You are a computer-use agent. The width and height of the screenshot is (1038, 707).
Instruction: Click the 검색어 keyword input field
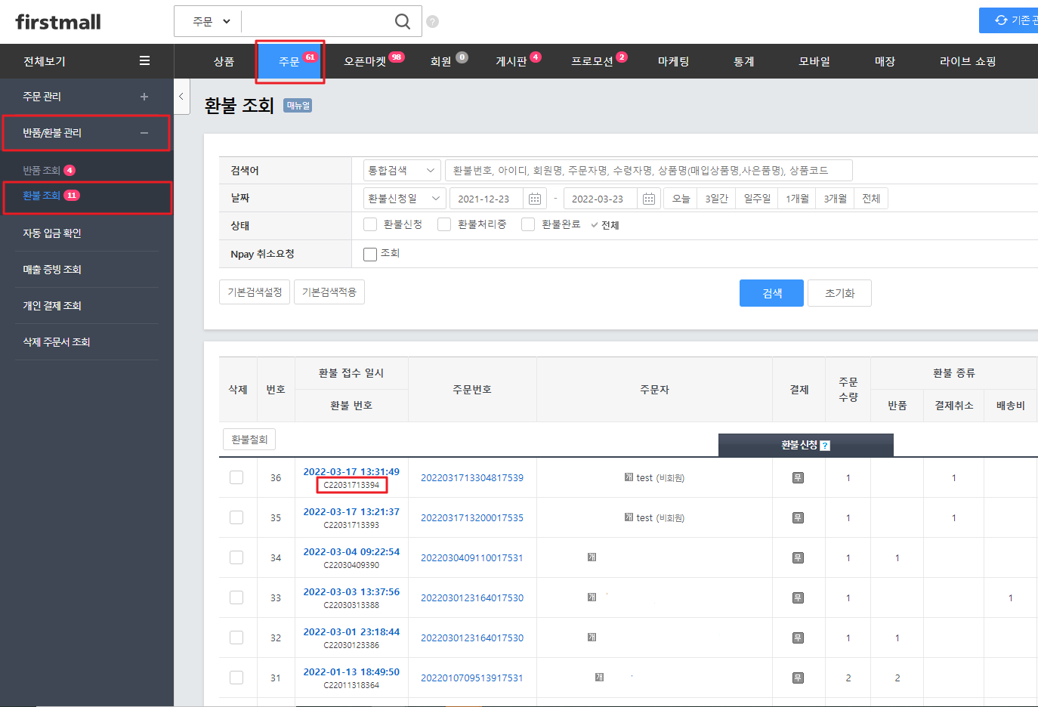(x=649, y=171)
